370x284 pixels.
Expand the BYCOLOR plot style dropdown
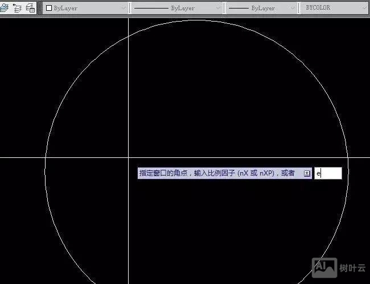[334, 8]
